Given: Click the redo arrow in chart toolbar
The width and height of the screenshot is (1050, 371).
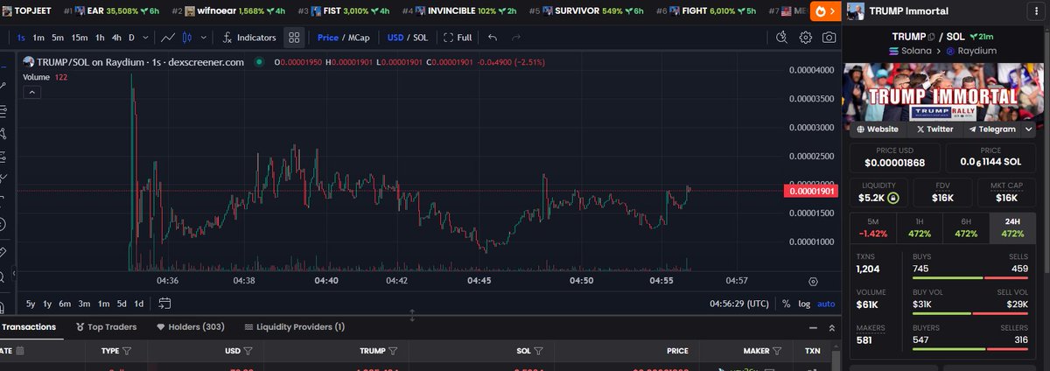Looking at the screenshot, I should pos(516,38).
